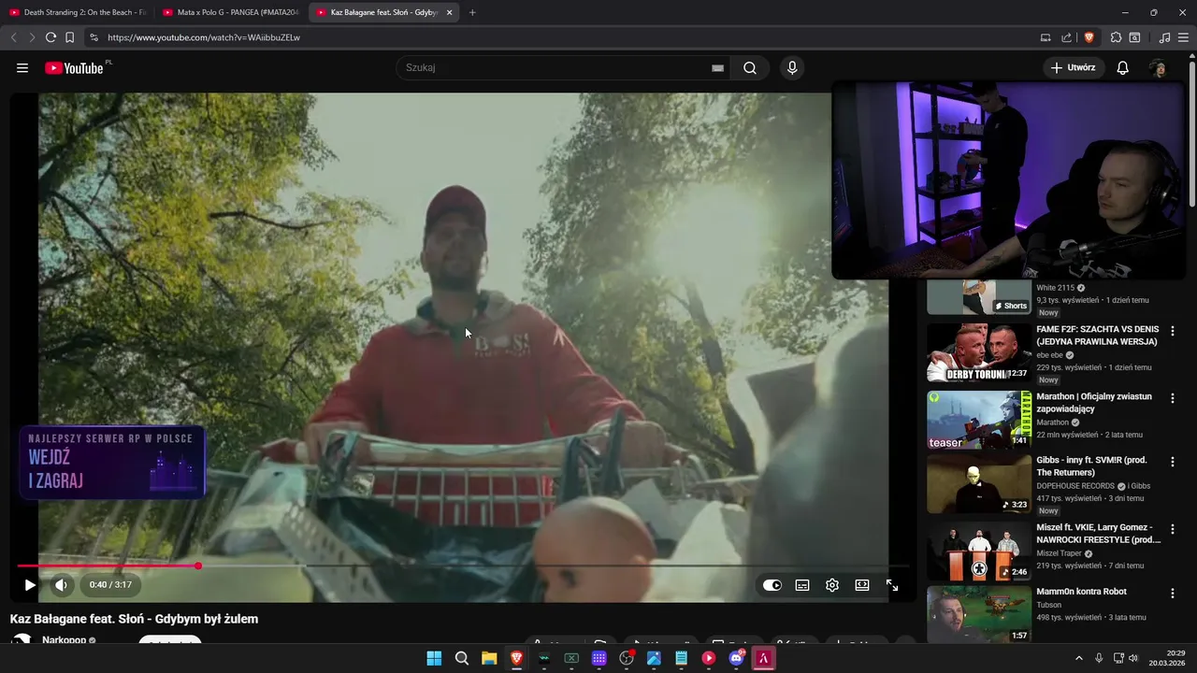Open the account avatar menu
Image resolution: width=1197 pixels, height=673 pixels.
click(x=1158, y=67)
